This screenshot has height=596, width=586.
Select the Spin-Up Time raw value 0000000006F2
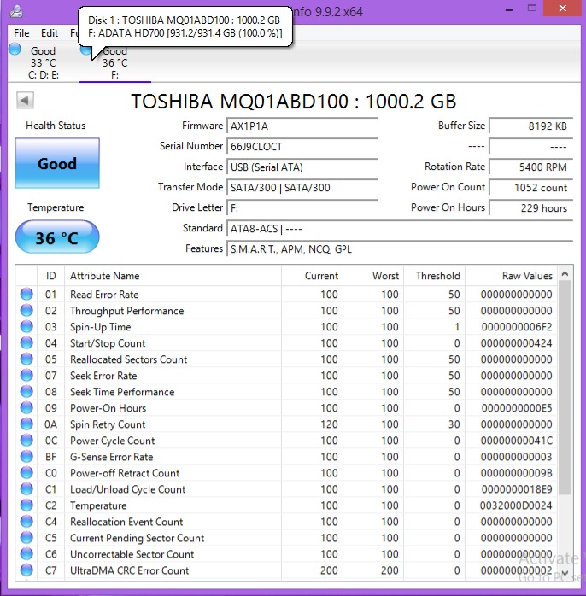pyautogui.click(x=517, y=327)
